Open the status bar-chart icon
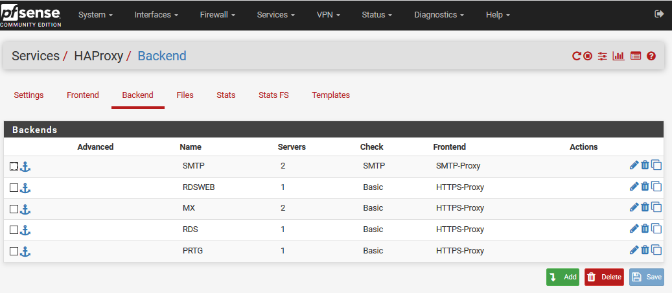The width and height of the screenshot is (672, 293). coord(618,56)
